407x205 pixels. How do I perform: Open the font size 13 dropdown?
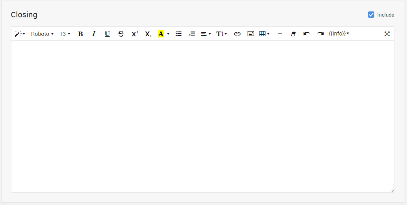(x=65, y=34)
